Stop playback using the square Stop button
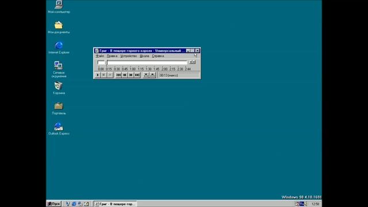The image size is (368, 207). click(103, 75)
